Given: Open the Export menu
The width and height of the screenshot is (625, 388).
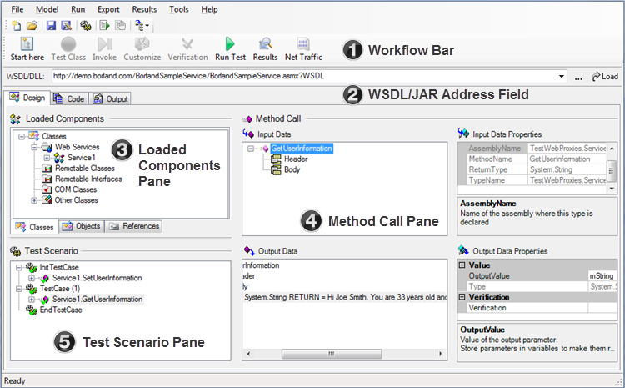Looking at the screenshot, I should tap(108, 9).
